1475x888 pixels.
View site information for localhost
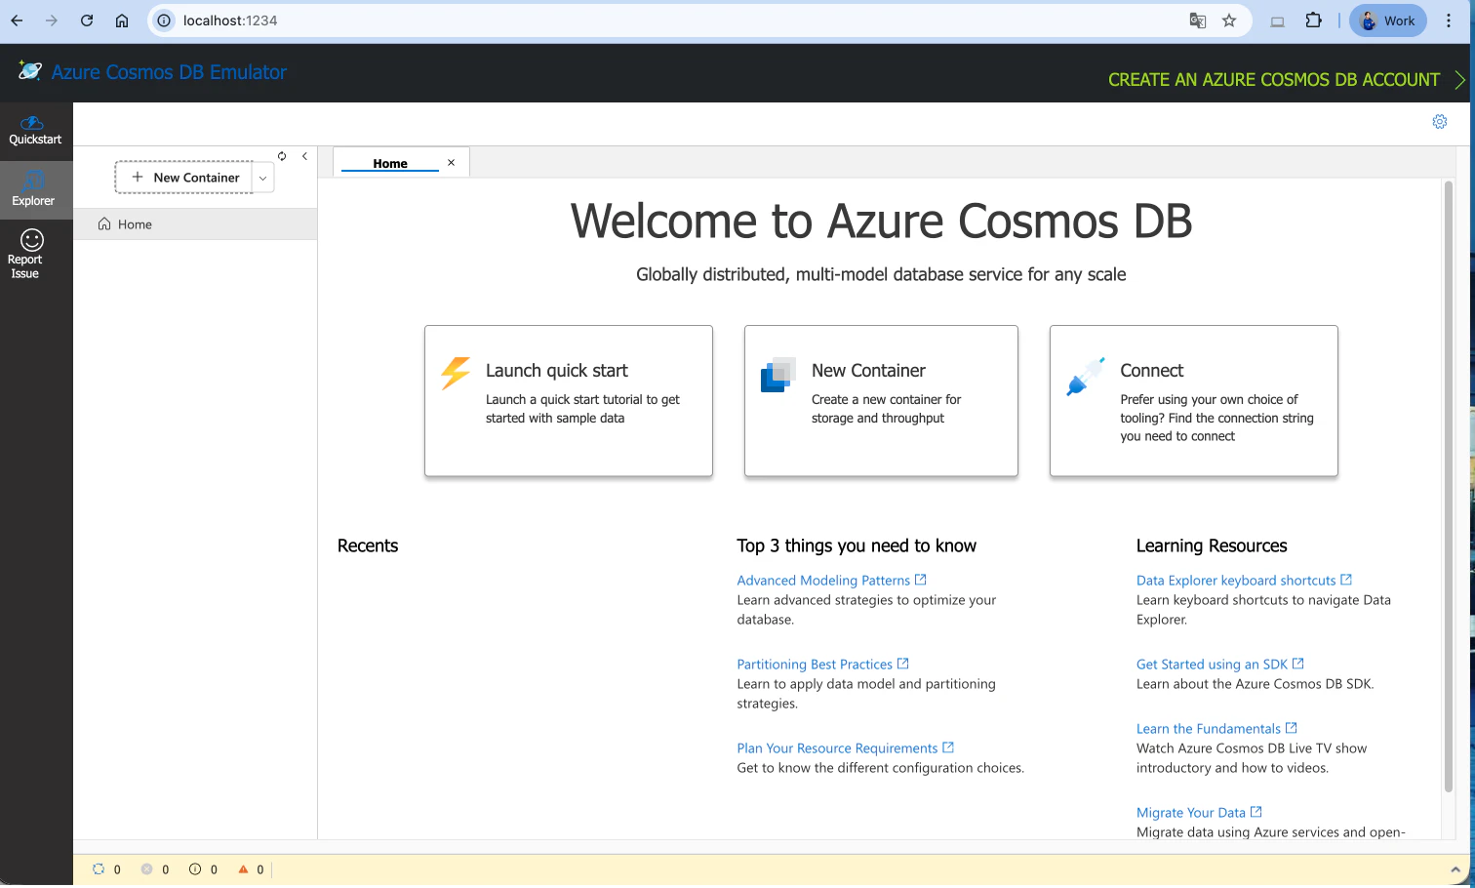click(x=165, y=20)
